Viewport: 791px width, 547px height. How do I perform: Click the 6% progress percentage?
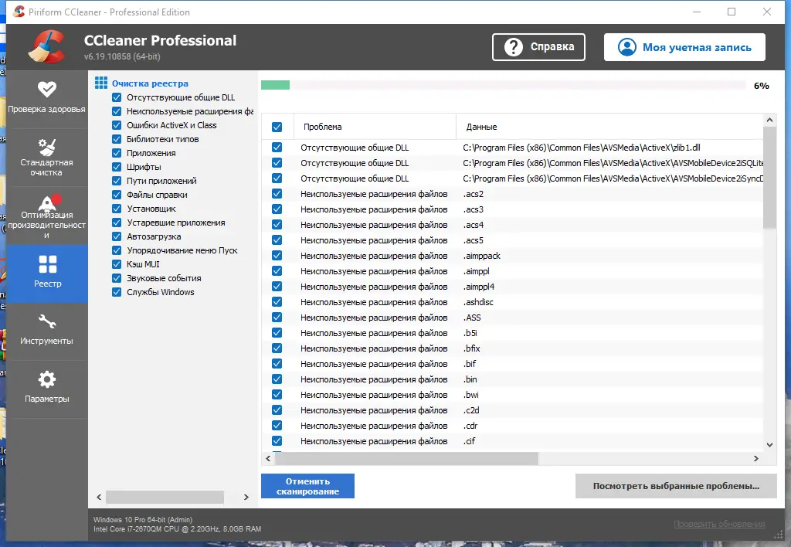pos(761,86)
